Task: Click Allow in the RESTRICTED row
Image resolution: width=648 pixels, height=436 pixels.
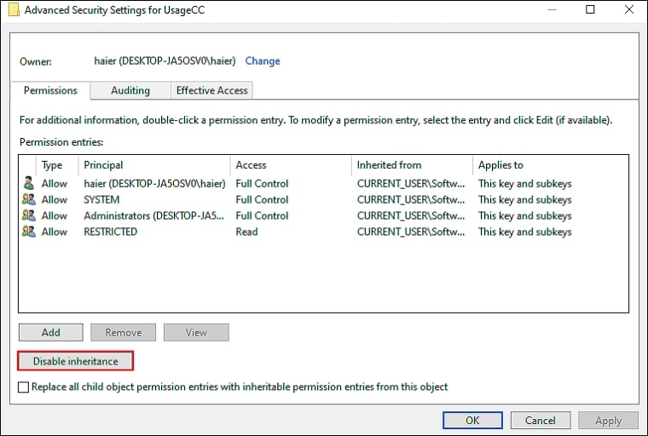Action: coord(54,232)
